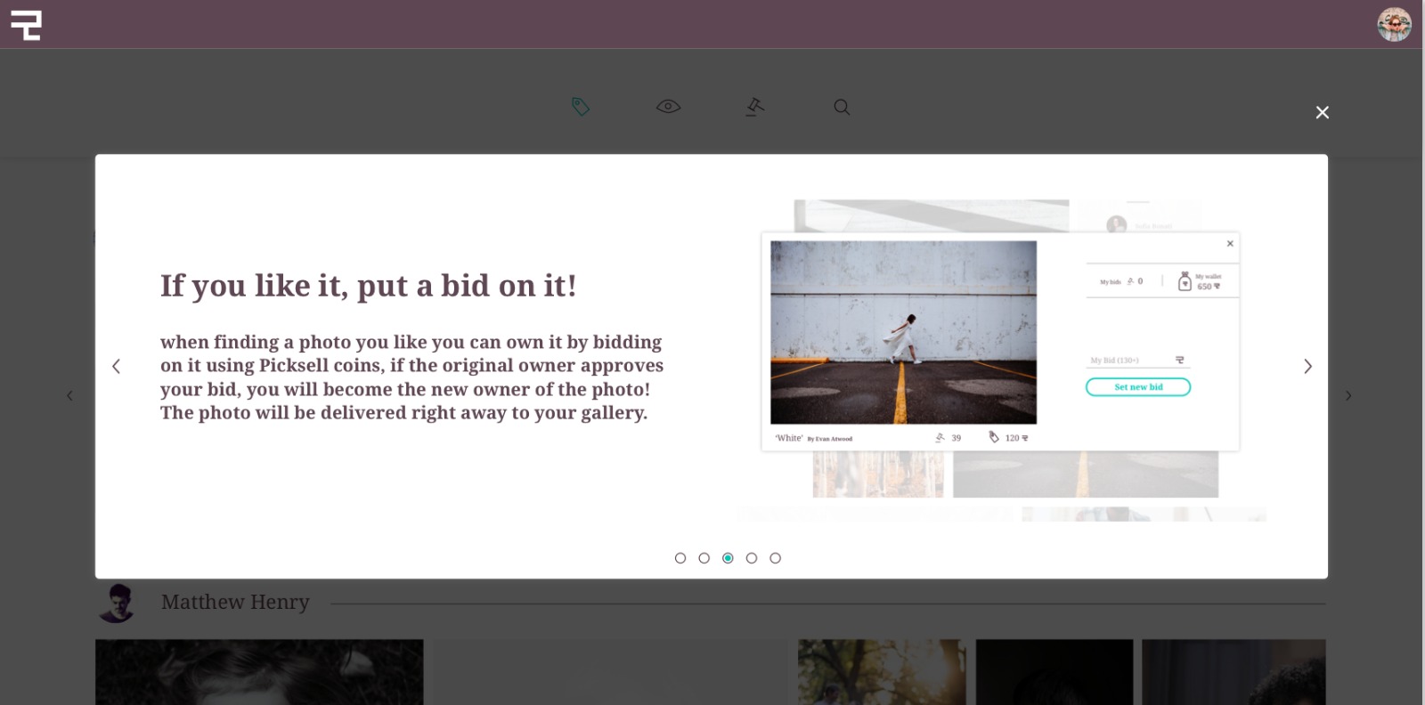Select the price tag icon tab
The image size is (1425, 705).
point(581,107)
